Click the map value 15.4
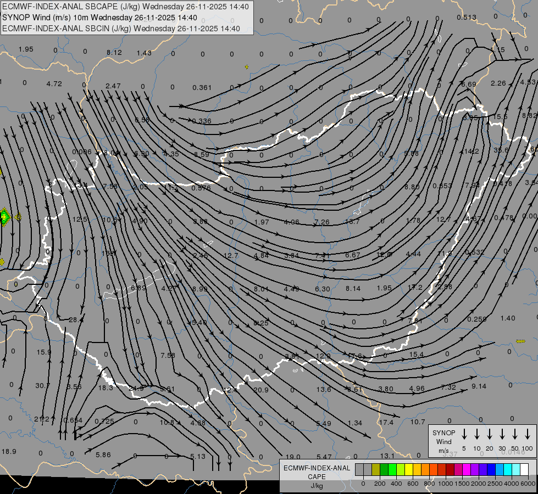This screenshot has height=494, width=538. 417,355
